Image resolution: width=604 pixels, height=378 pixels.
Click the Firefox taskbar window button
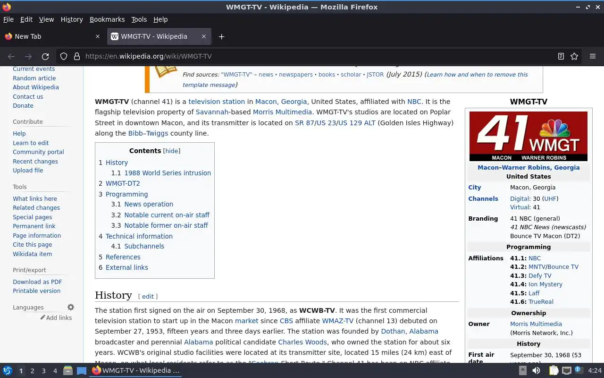point(136,371)
